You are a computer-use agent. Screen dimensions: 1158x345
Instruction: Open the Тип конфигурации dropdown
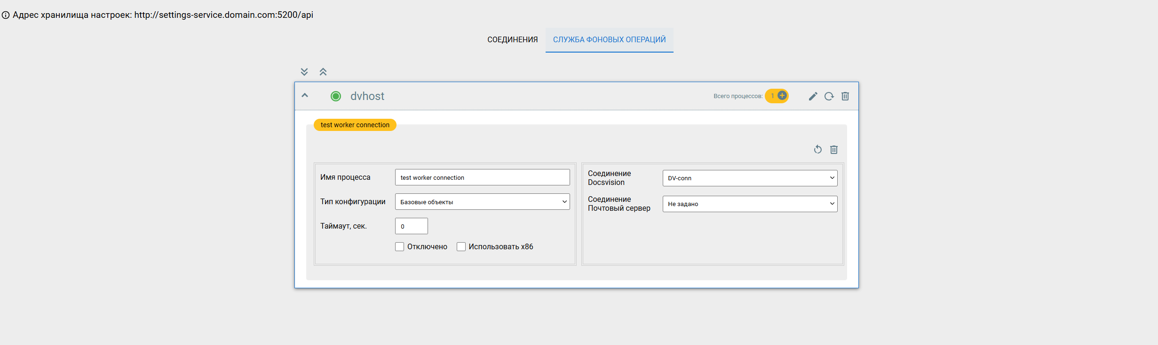[483, 202]
